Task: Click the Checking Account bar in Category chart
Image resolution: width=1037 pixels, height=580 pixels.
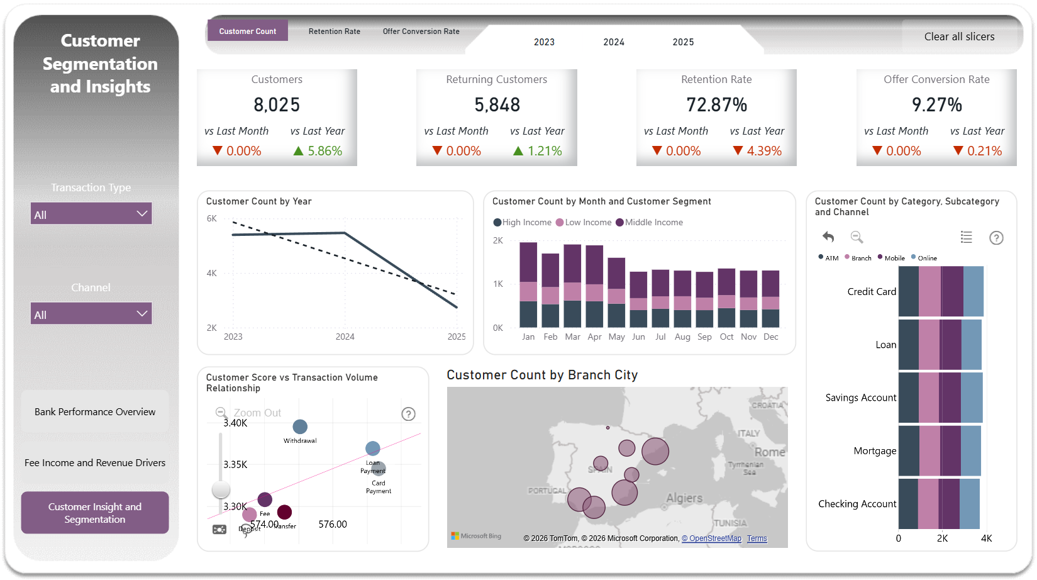Action: click(939, 504)
